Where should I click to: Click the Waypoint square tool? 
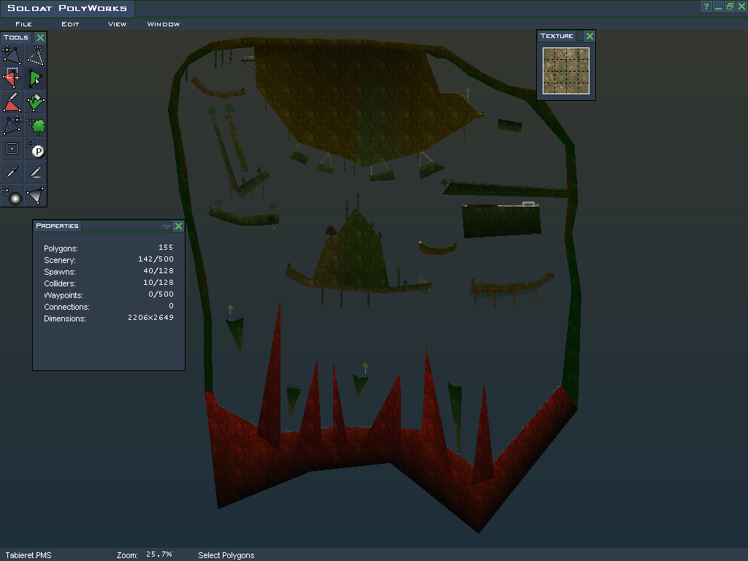pyautogui.click(x=12, y=148)
